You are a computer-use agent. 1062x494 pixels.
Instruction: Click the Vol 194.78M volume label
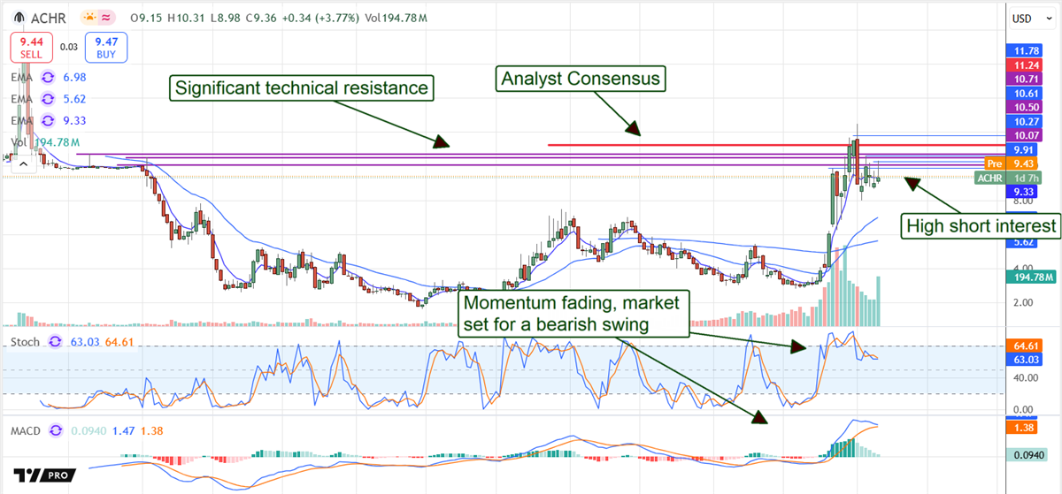[x=42, y=141]
